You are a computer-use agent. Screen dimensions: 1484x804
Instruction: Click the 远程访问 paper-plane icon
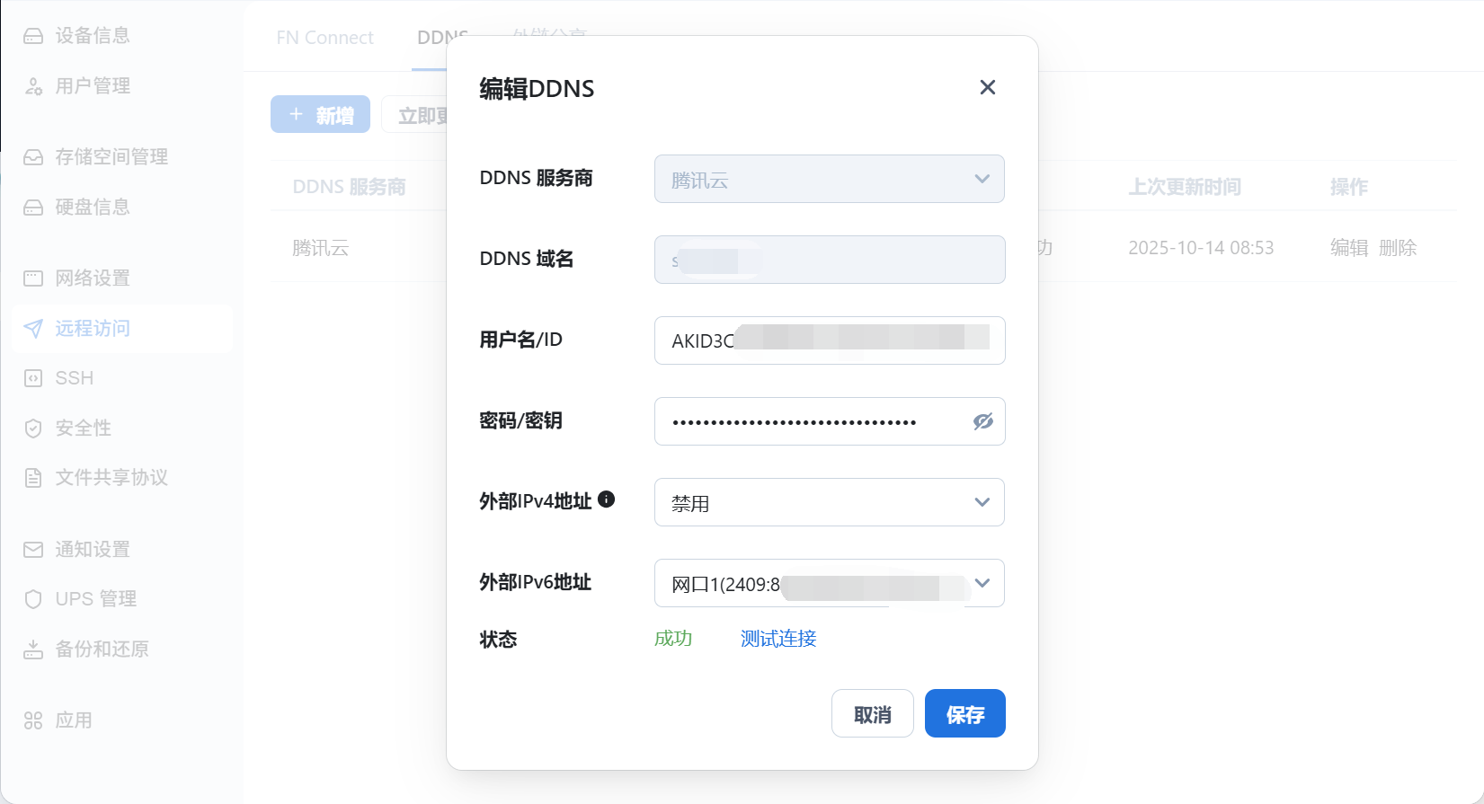(x=33, y=329)
